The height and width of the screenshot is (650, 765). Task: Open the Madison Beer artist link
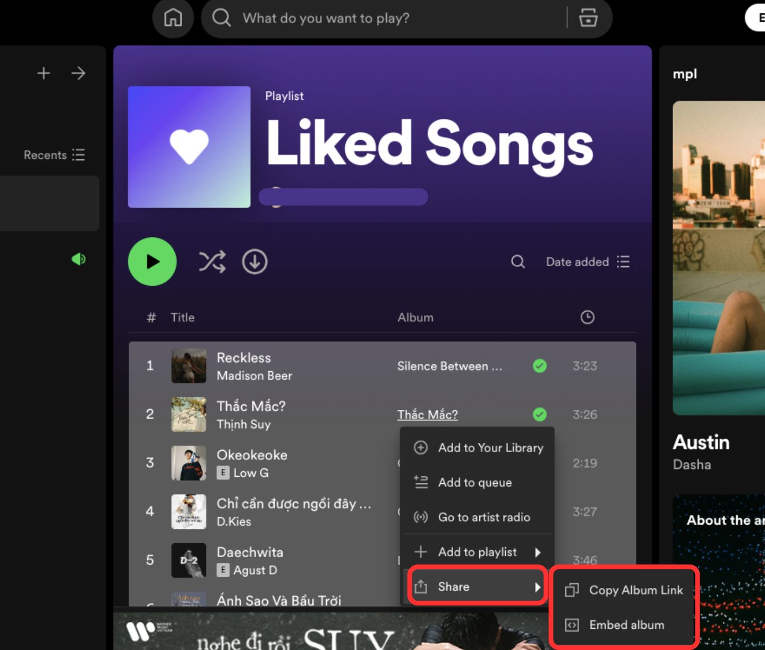click(x=254, y=375)
